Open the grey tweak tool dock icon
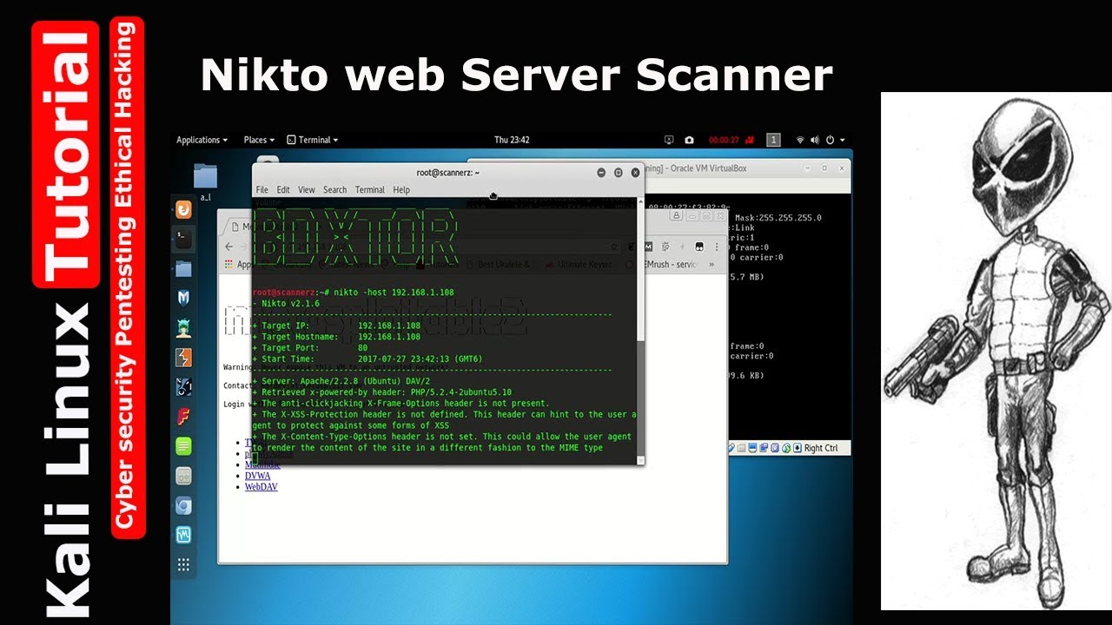 (183, 476)
